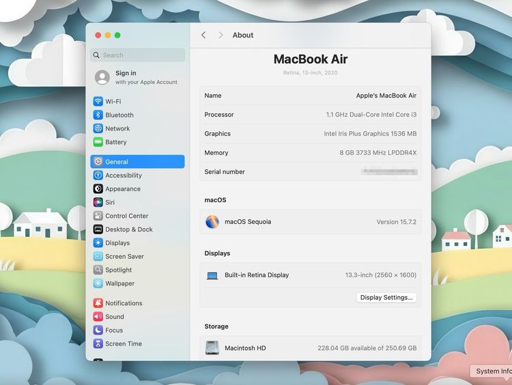Go forward with the right chevron
The height and width of the screenshot is (385, 512).
click(x=221, y=35)
